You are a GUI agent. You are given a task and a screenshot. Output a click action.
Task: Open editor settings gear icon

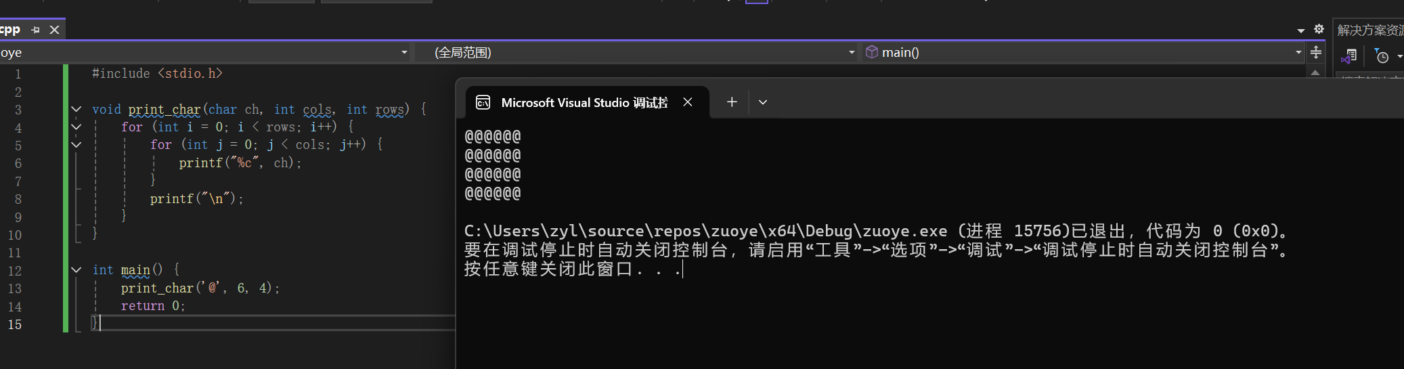tap(1319, 29)
